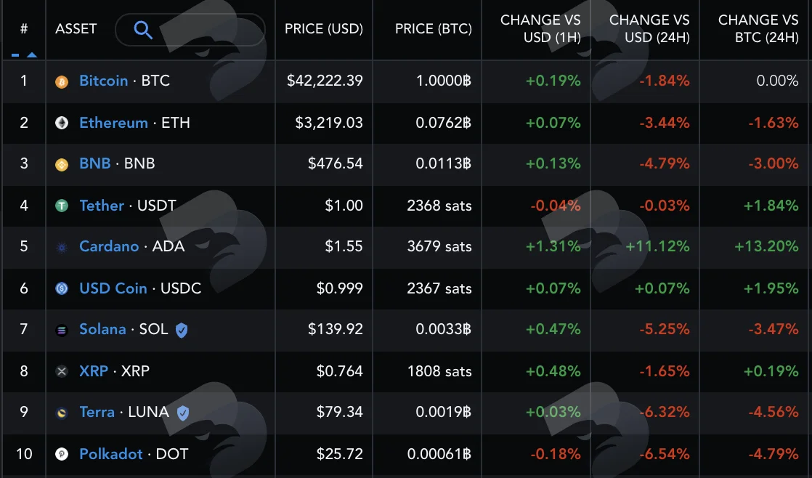Click the Solana logo icon
This screenshot has height=478, width=812.
(62, 330)
